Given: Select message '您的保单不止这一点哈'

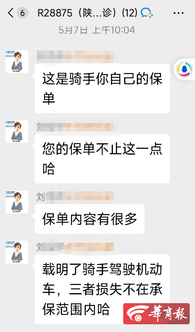Looking at the screenshot, I should tap(102, 159).
